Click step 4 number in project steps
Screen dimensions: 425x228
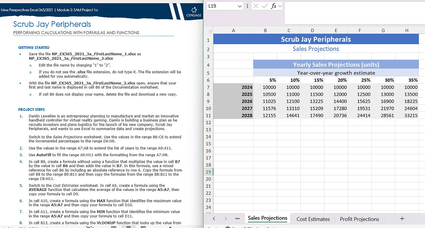pos(21,161)
